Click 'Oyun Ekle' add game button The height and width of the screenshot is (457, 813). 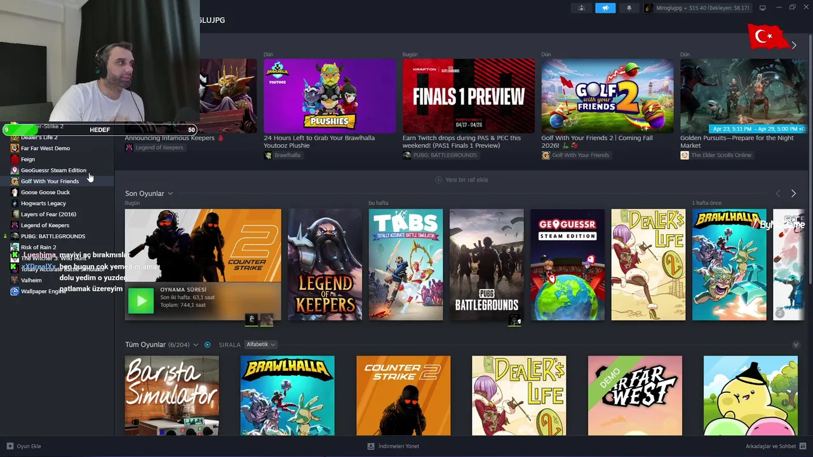(x=24, y=446)
